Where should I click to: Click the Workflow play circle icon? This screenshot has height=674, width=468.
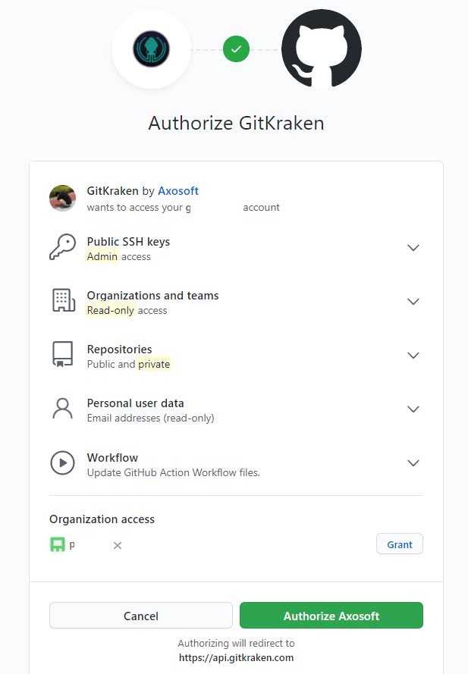click(63, 463)
